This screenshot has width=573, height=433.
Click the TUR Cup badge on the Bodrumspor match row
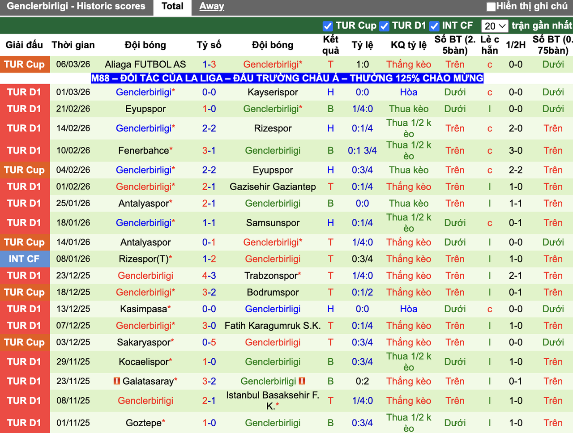click(x=25, y=292)
